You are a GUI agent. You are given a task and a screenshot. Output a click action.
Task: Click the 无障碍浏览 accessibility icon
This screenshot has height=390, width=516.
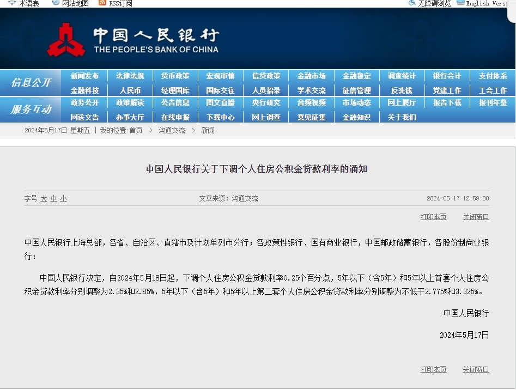pos(412,3)
